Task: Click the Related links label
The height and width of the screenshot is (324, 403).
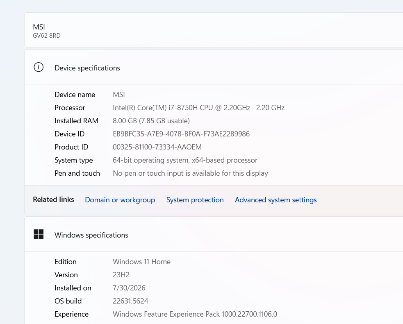Action: click(53, 199)
